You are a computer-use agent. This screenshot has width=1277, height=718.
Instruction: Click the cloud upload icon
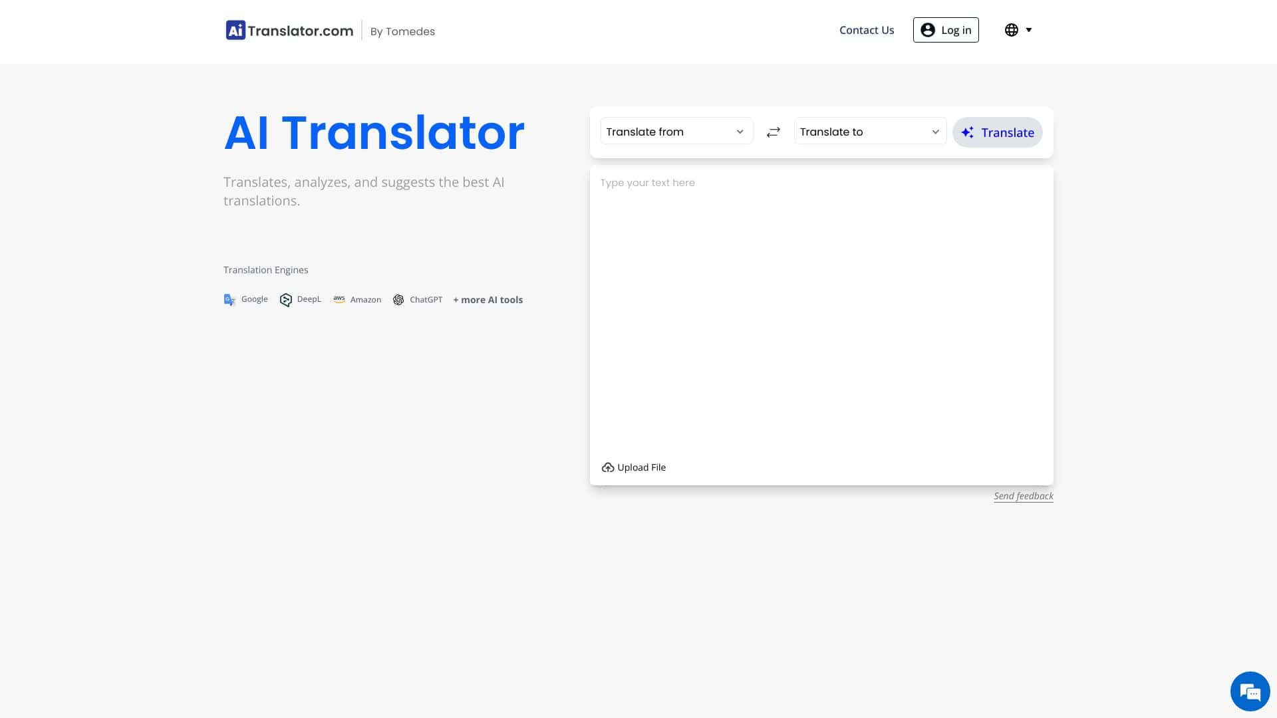click(607, 467)
